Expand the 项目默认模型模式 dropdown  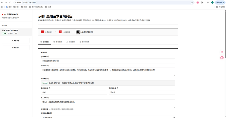click(108, 117)
